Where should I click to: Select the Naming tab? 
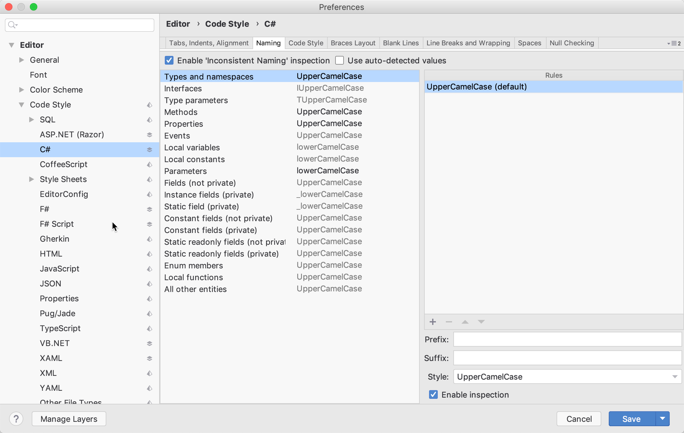[268, 42]
